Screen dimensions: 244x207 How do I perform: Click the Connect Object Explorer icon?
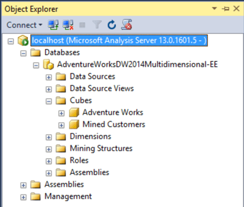pos(53,25)
